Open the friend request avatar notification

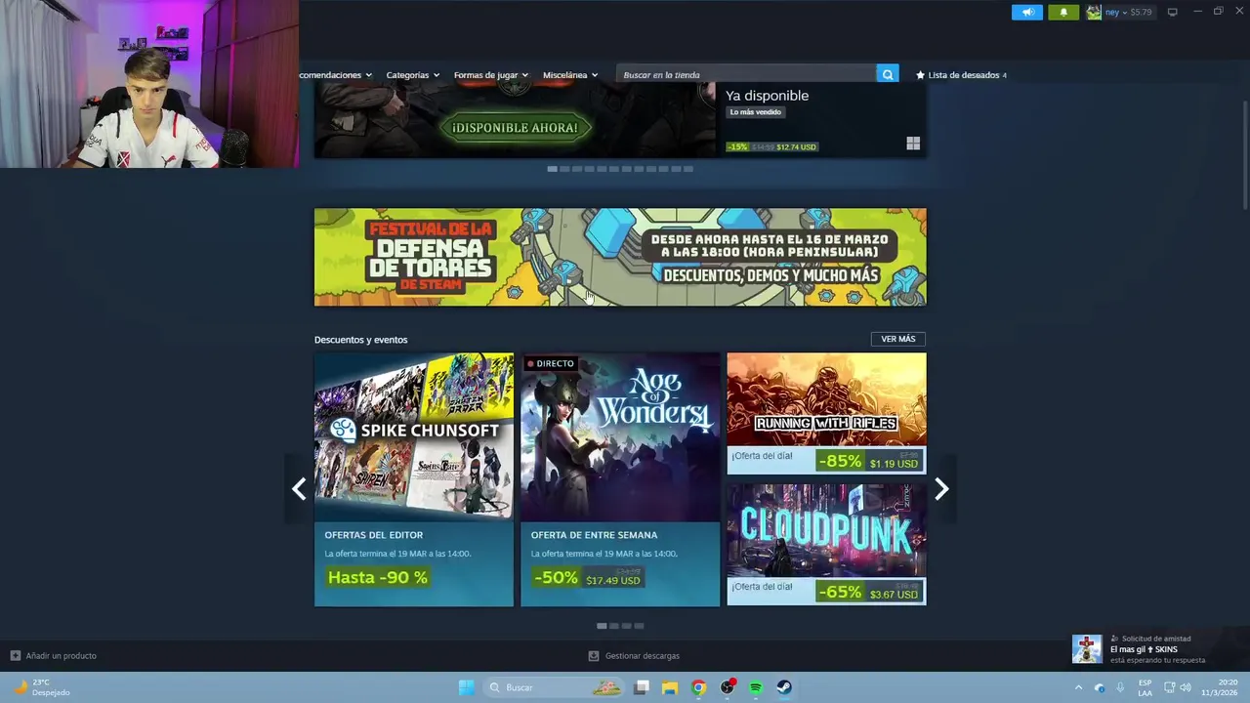1087,649
